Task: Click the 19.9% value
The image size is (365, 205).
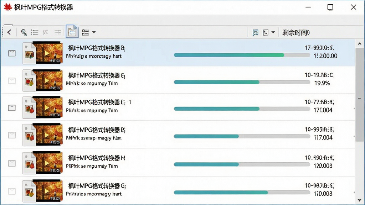Action: (322, 83)
